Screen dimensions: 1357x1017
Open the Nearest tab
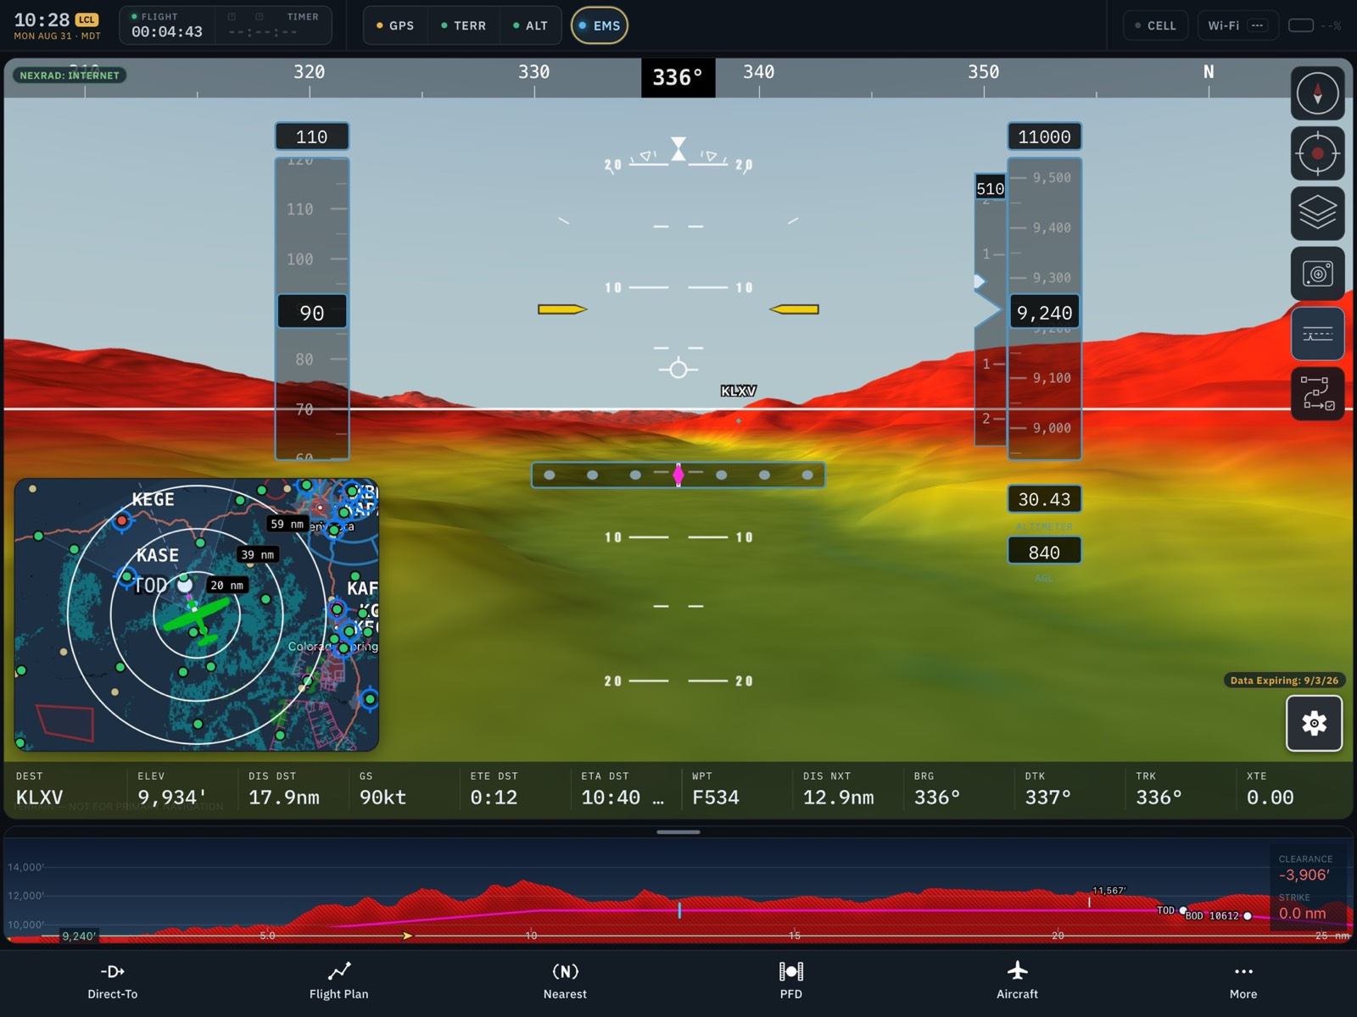click(565, 981)
